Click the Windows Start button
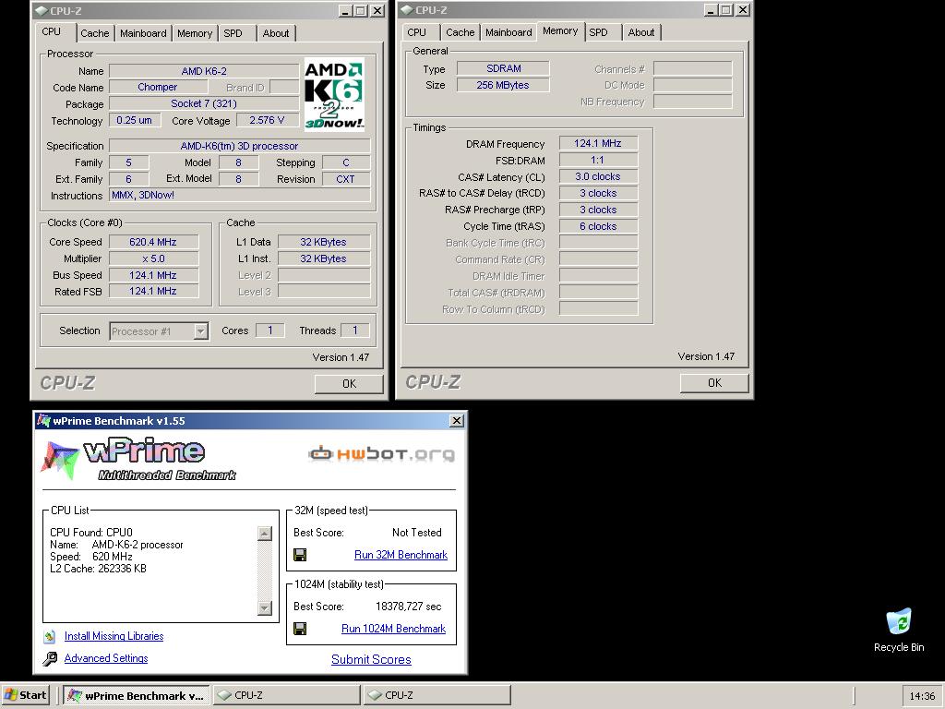Screen dimensions: 945x709 tap(25, 695)
